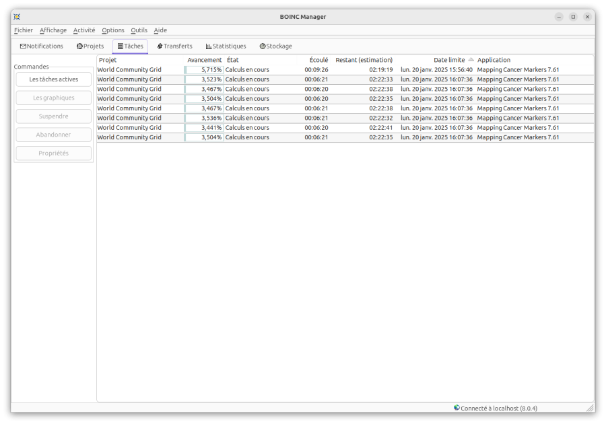The width and height of the screenshot is (606, 424).
Task: Sort by Restant (estimation) column header
Action: tap(364, 60)
